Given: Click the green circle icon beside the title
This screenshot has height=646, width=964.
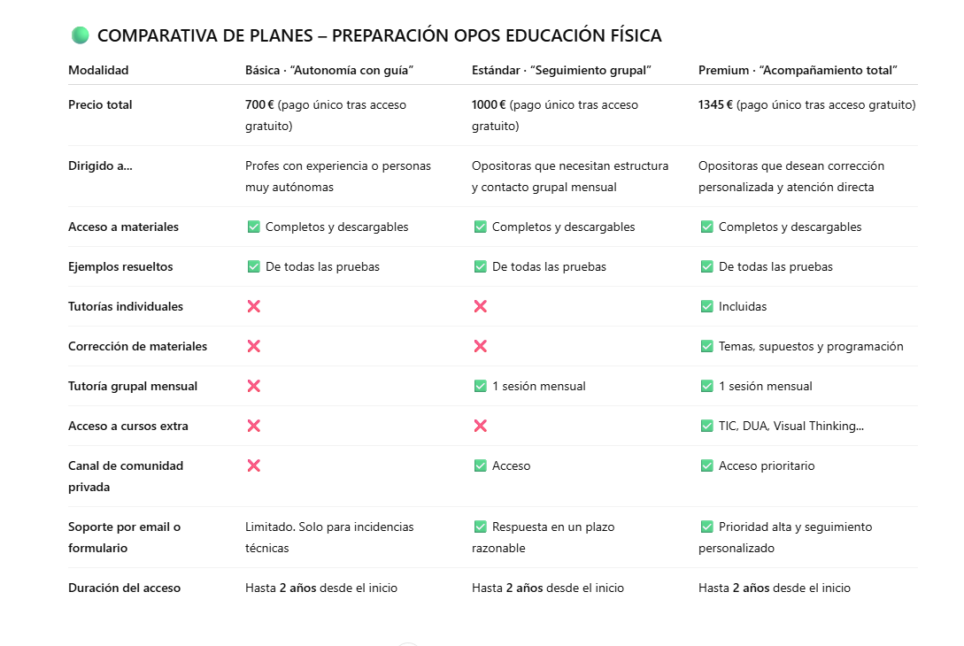Looking at the screenshot, I should 80,35.
